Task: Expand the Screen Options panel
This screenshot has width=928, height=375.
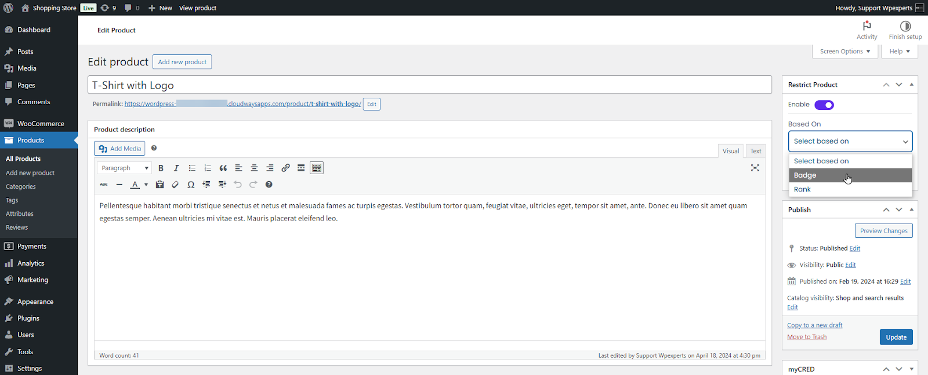Action: pyautogui.click(x=844, y=52)
